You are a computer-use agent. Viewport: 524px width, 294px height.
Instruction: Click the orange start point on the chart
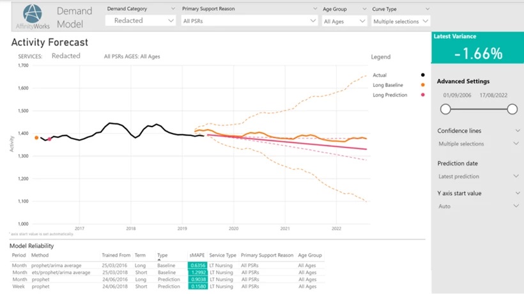[x=36, y=137]
